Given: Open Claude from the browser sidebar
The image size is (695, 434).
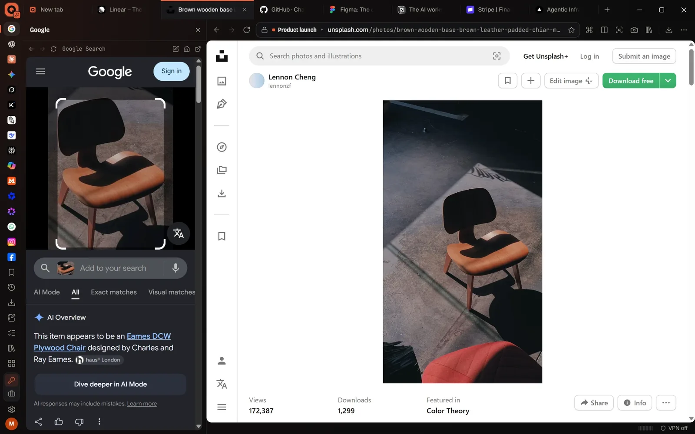Looking at the screenshot, I should pos(12,59).
